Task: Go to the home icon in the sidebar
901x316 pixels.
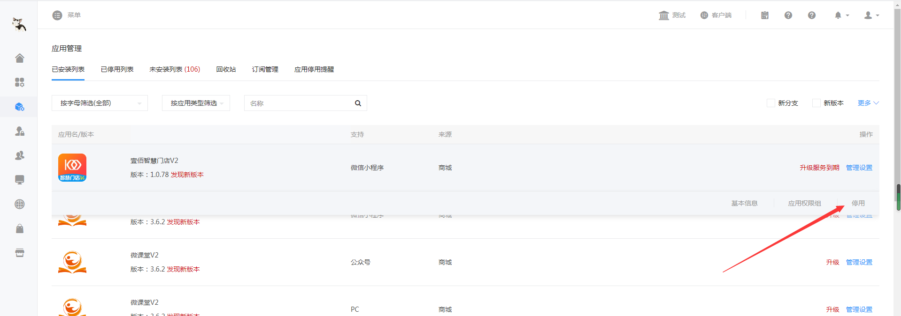Action: (x=19, y=58)
